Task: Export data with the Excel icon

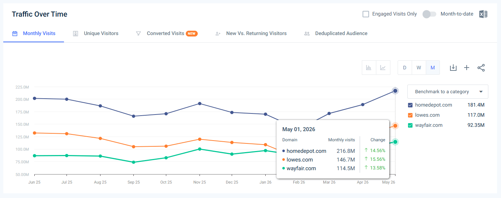Action: click(483, 14)
